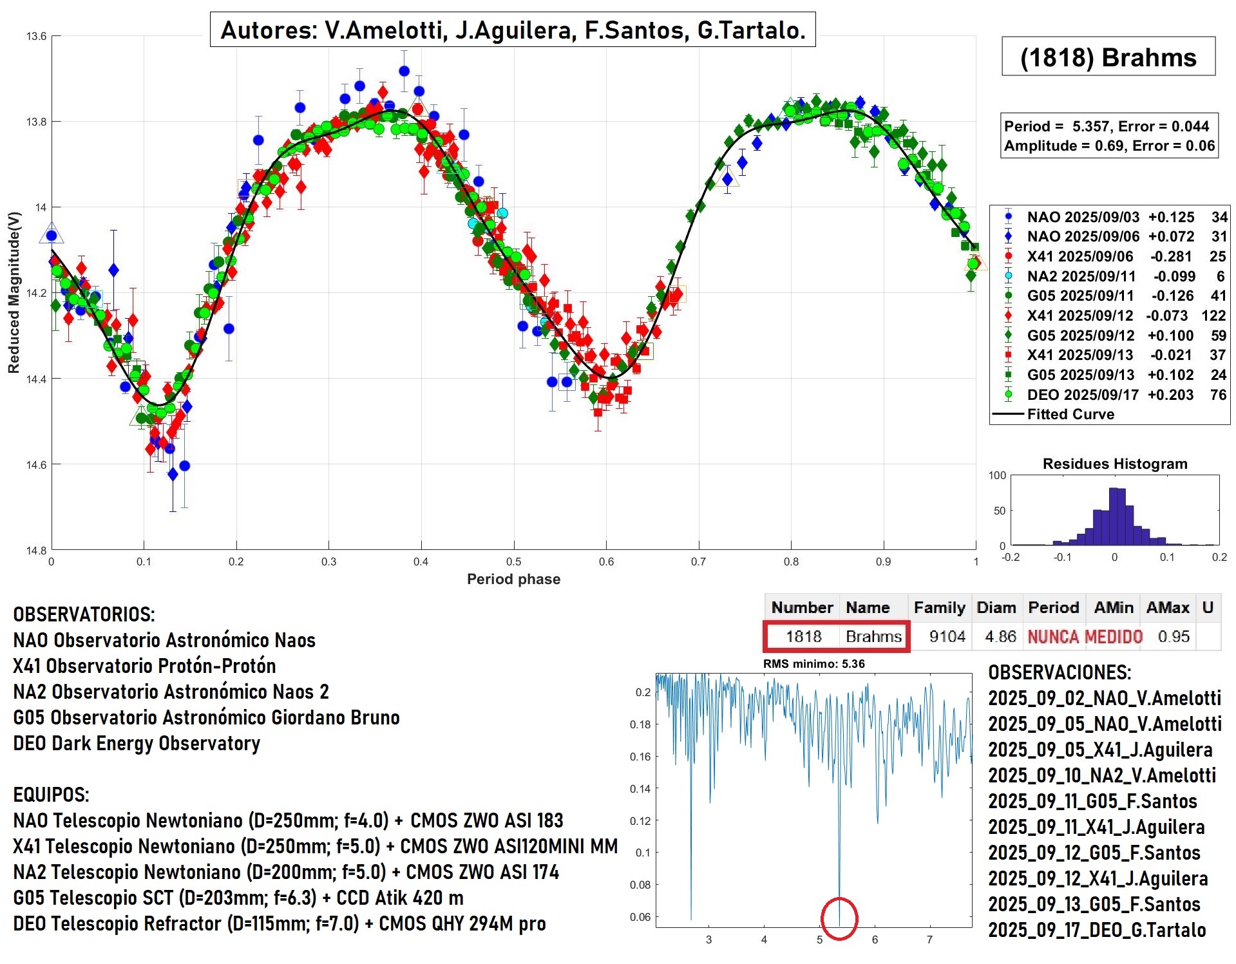The width and height of the screenshot is (1236, 964).
Task: Click the red circle marking the periodogram minimum
Action: pyautogui.click(x=839, y=918)
